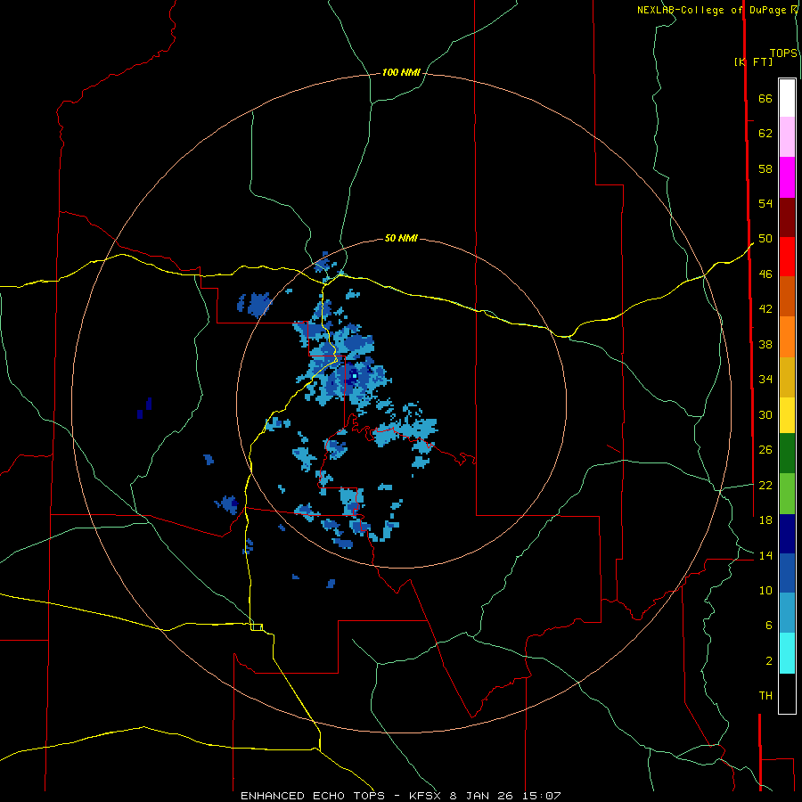Image resolution: width=802 pixels, height=802 pixels.
Task: Click legend value '10'
Action: pos(765,590)
